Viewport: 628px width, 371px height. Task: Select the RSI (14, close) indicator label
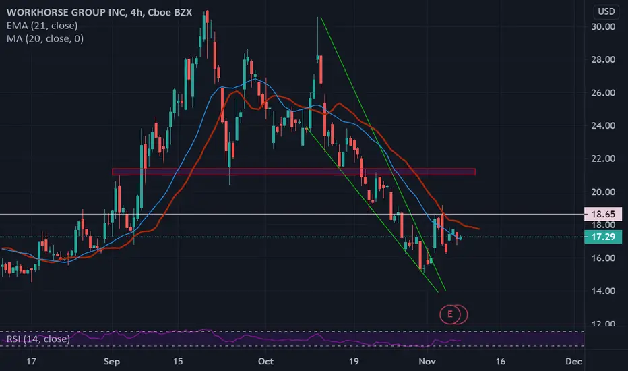[x=38, y=339]
